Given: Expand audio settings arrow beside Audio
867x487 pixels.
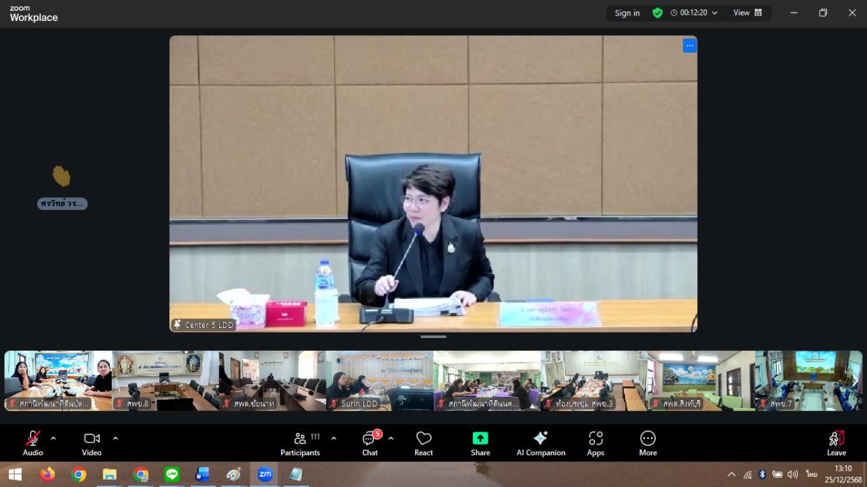Looking at the screenshot, I should (54, 438).
